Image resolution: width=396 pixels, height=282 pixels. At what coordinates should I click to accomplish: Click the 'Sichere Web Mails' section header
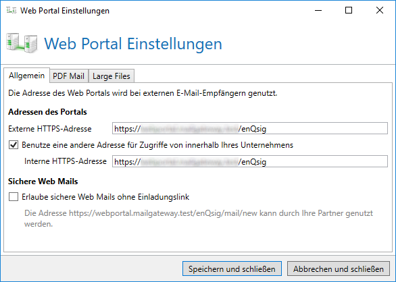[x=43, y=181]
